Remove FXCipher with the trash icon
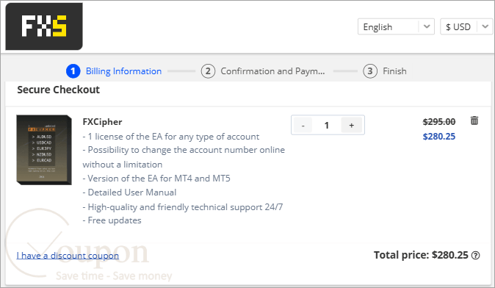This screenshot has height=288, width=495. (x=474, y=120)
